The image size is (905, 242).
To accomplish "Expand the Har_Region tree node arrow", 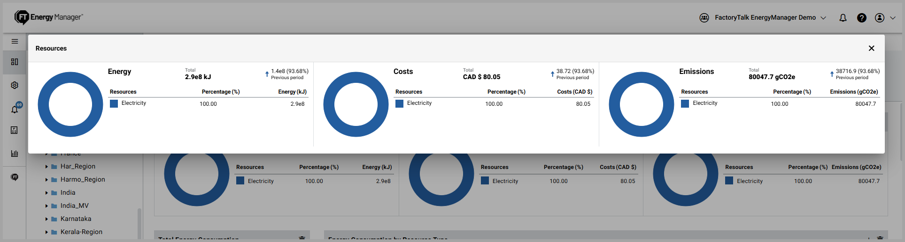I will (46, 167).
